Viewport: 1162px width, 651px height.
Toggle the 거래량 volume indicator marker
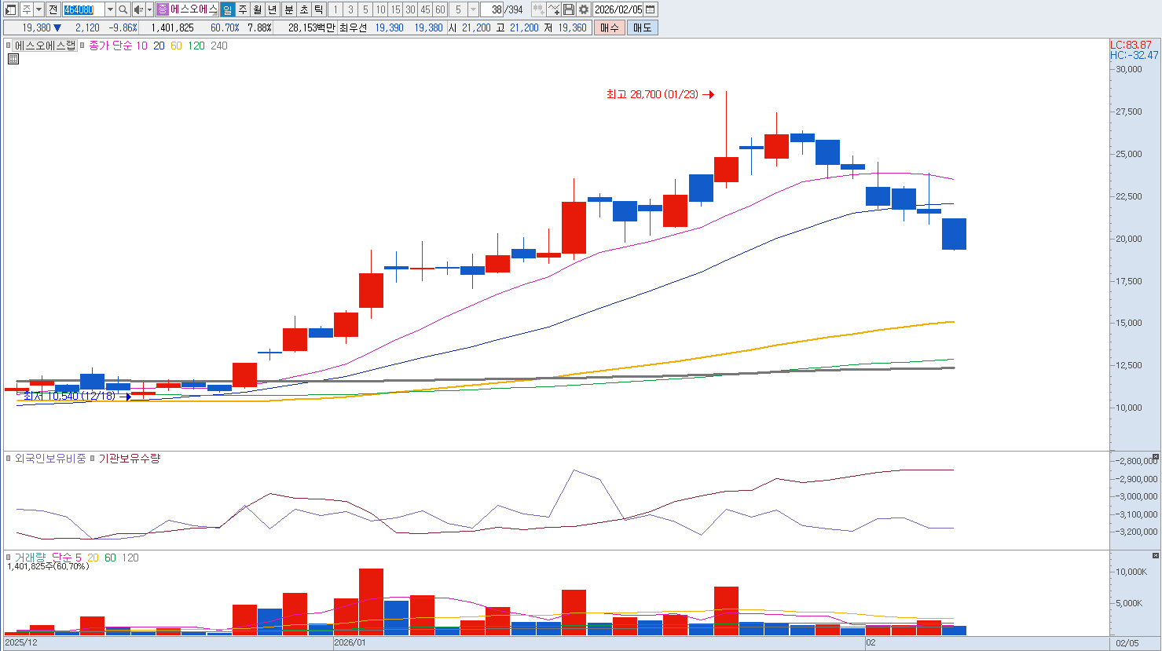pos(9,558)
